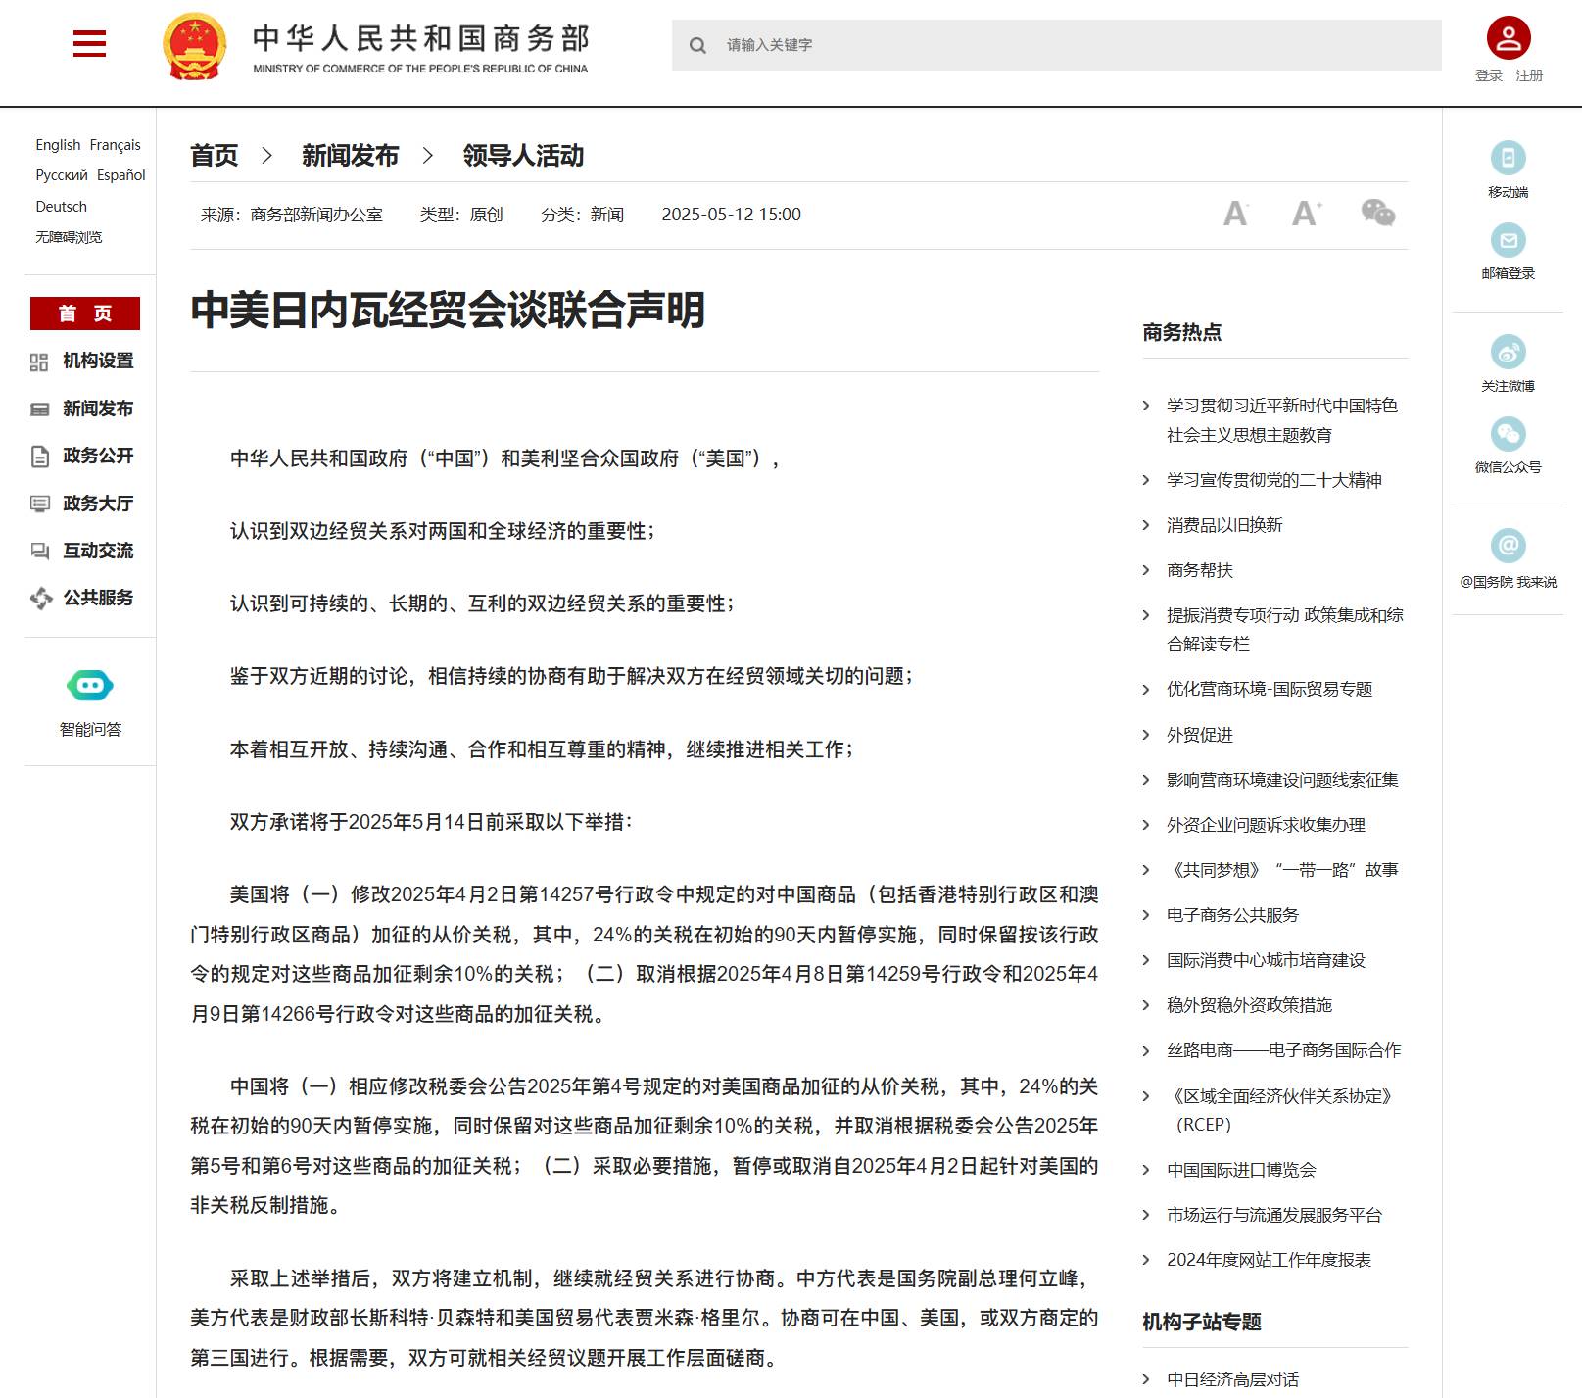Open the red hamburger menu
This screenshot has width=1582, height=1398.
pyautogui.click(x=89, y=43)
